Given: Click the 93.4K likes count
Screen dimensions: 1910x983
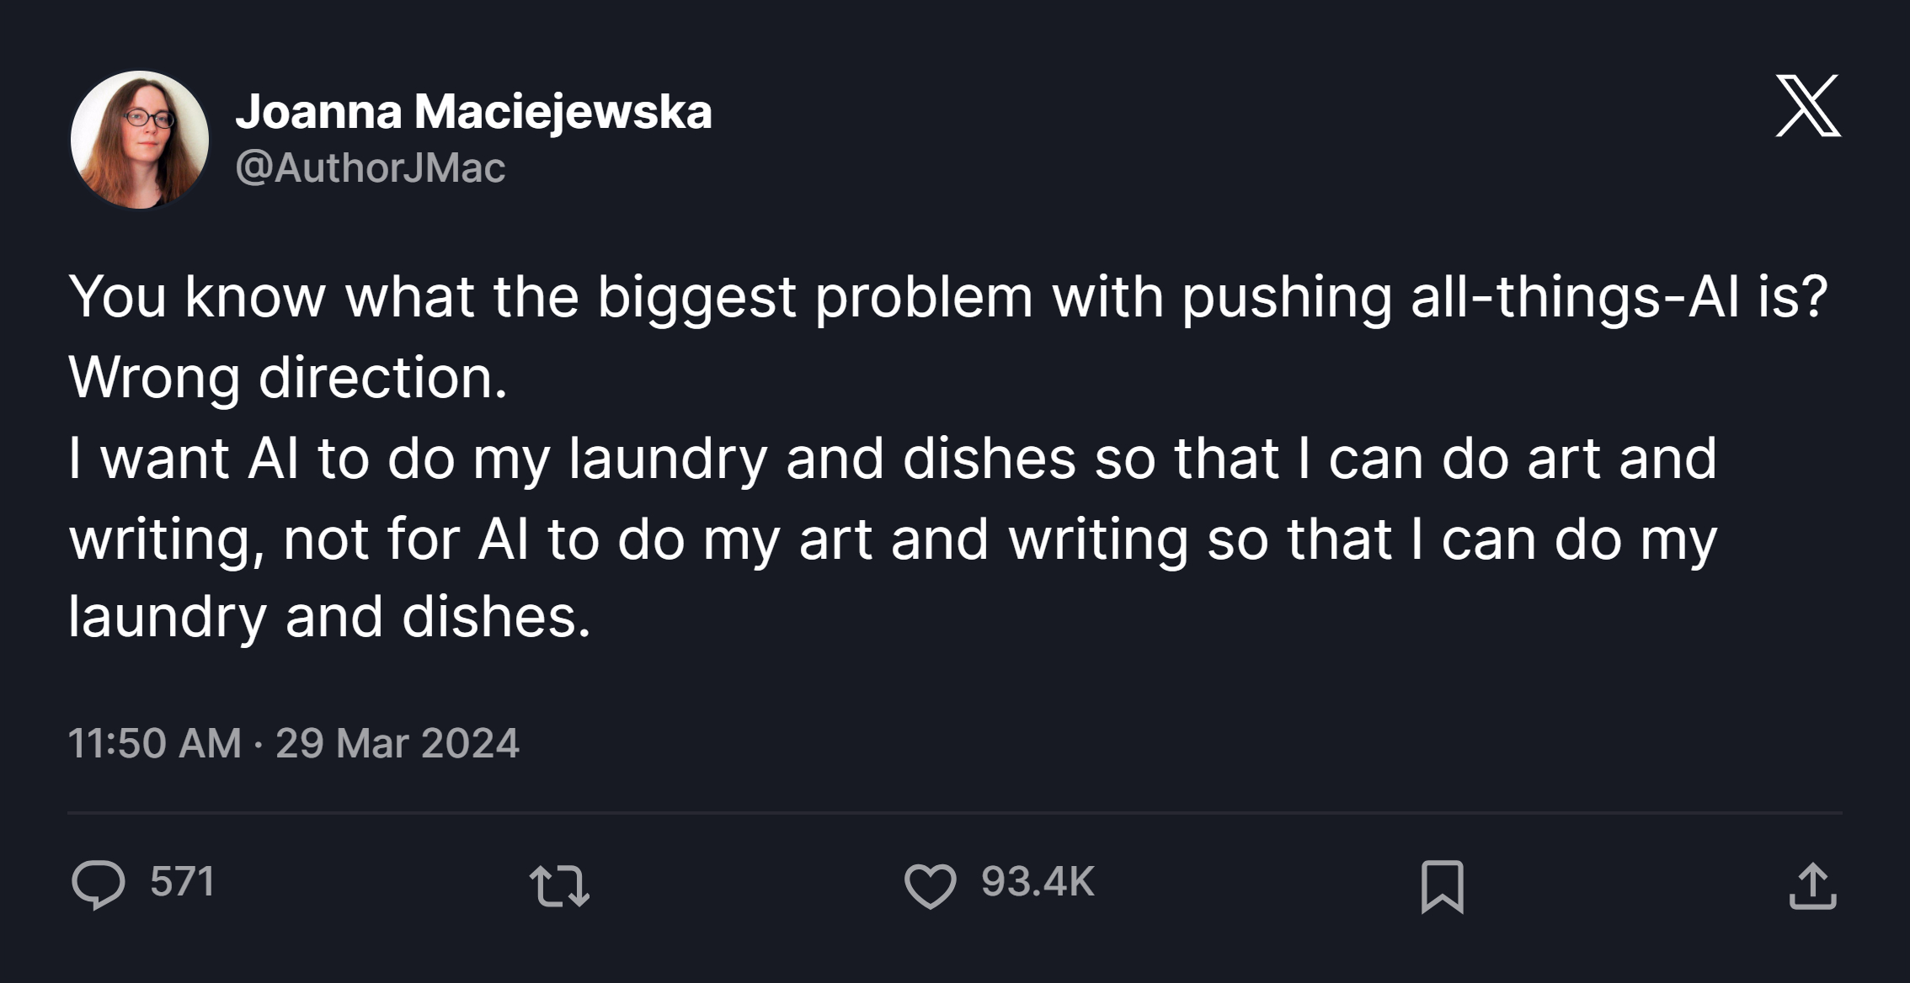Looking at the screenshot, I should pyautogui.click(x=1038, y=882).
